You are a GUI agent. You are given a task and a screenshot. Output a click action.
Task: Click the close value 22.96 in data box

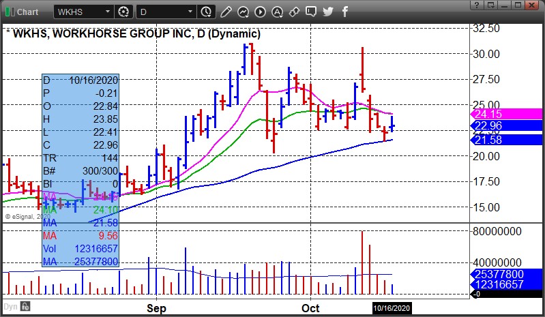[106, 145]
